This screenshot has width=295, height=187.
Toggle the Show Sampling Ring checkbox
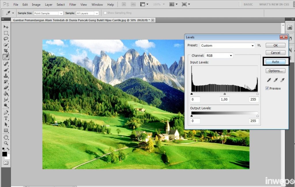(105, 13)
